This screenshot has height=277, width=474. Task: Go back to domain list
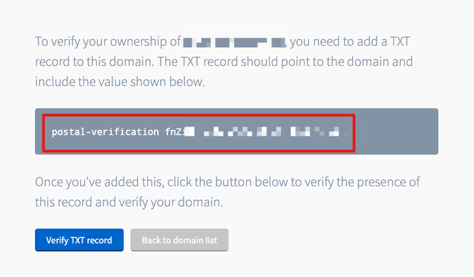180,240
